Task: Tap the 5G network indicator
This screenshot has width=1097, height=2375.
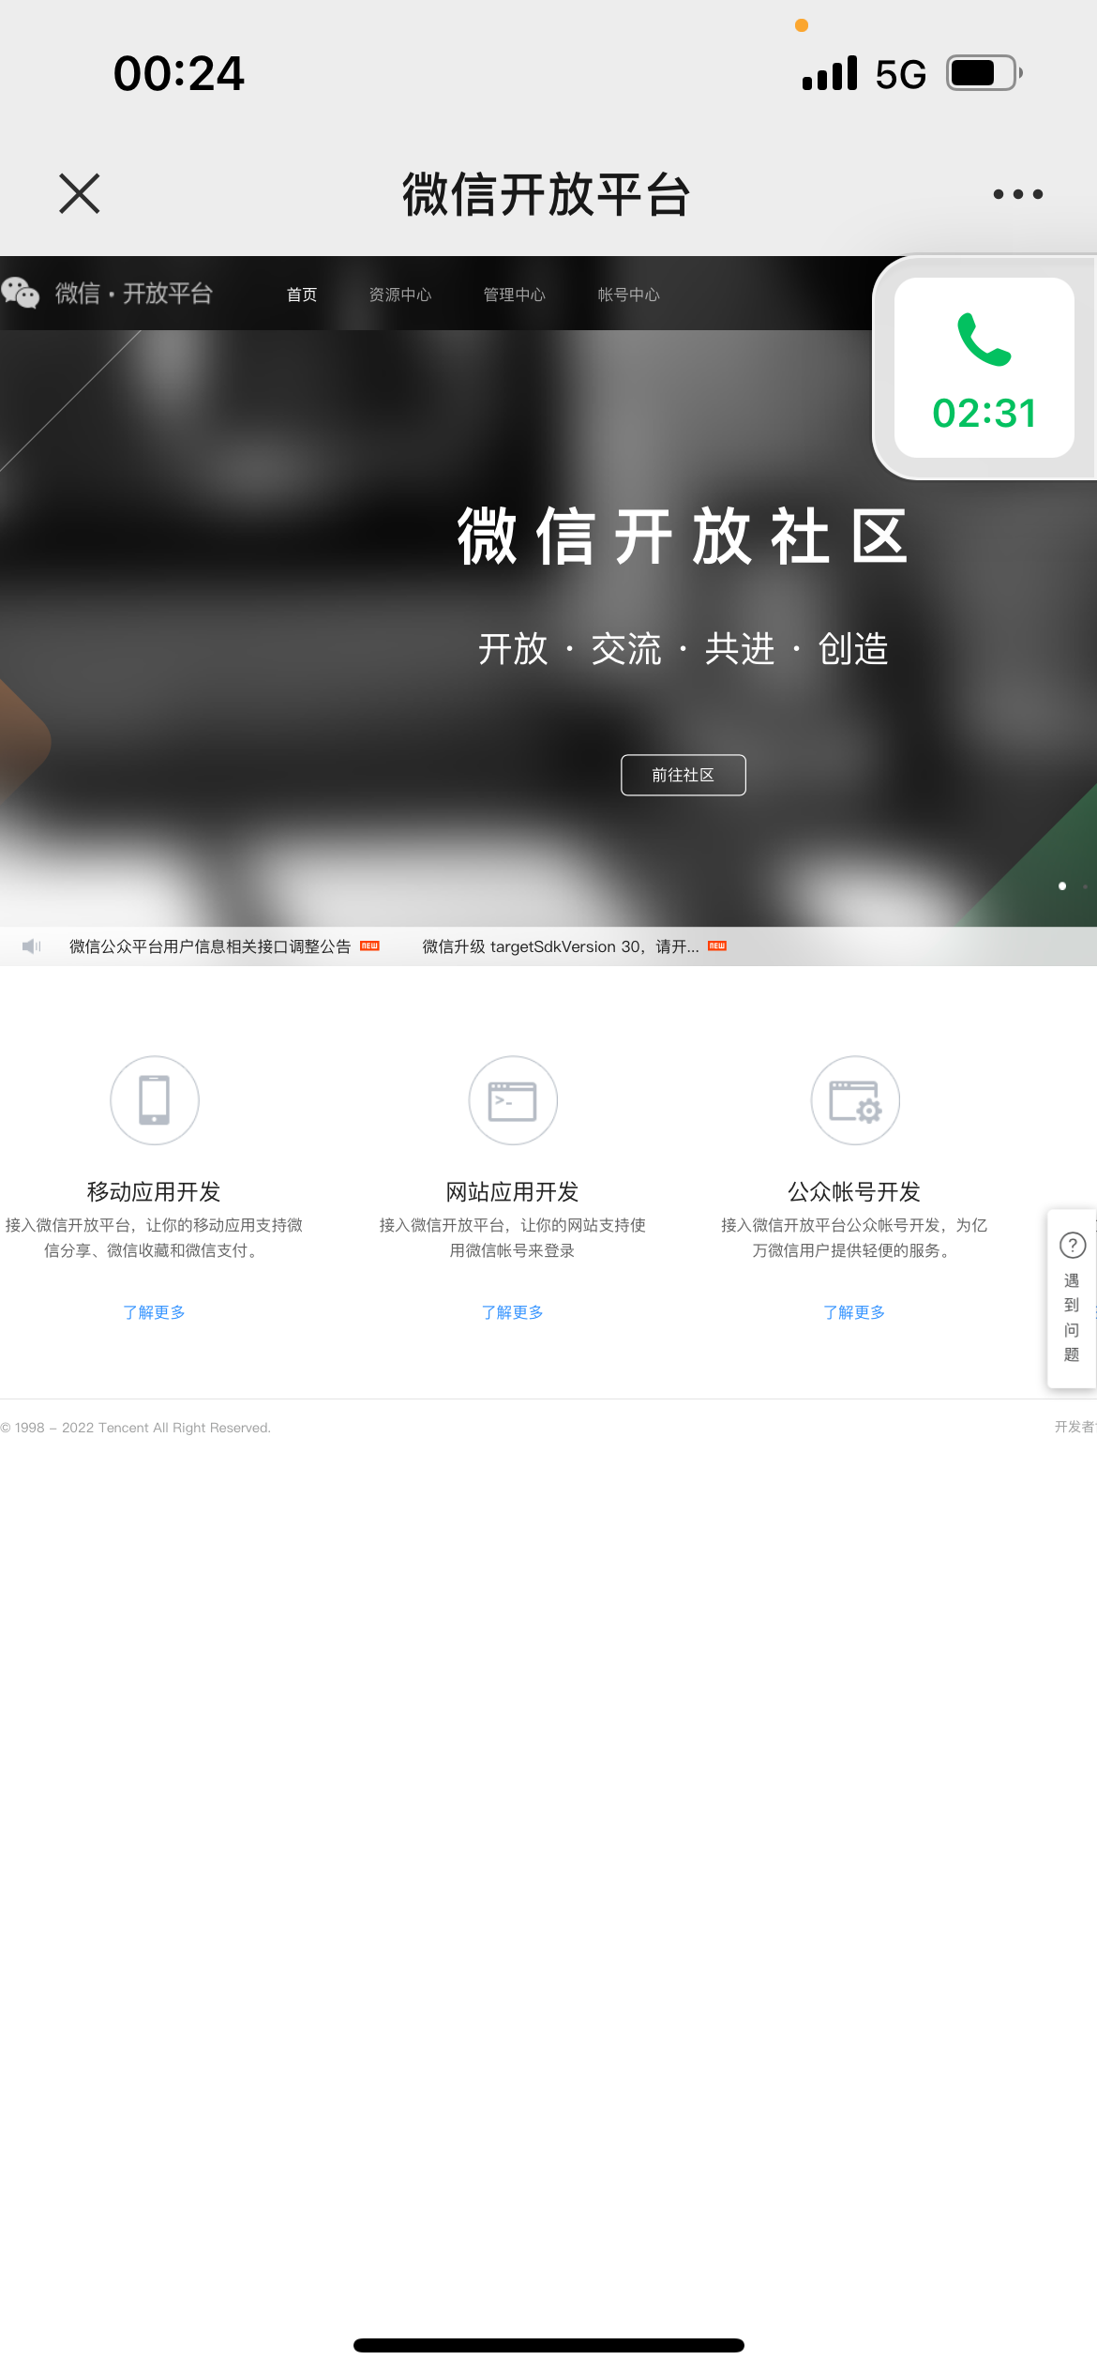Action: point(901,74)
